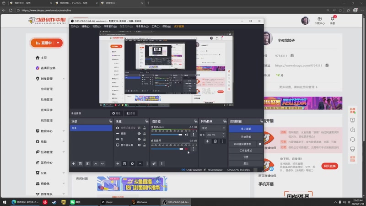Delete selected scene with trash icon
The height and width of the screenshot is (206, 366).
point(80,164)
